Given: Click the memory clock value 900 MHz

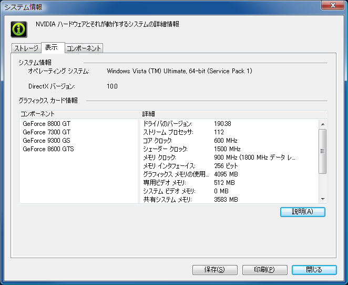Looking at the screenshot, I should [x=254, y=158].
